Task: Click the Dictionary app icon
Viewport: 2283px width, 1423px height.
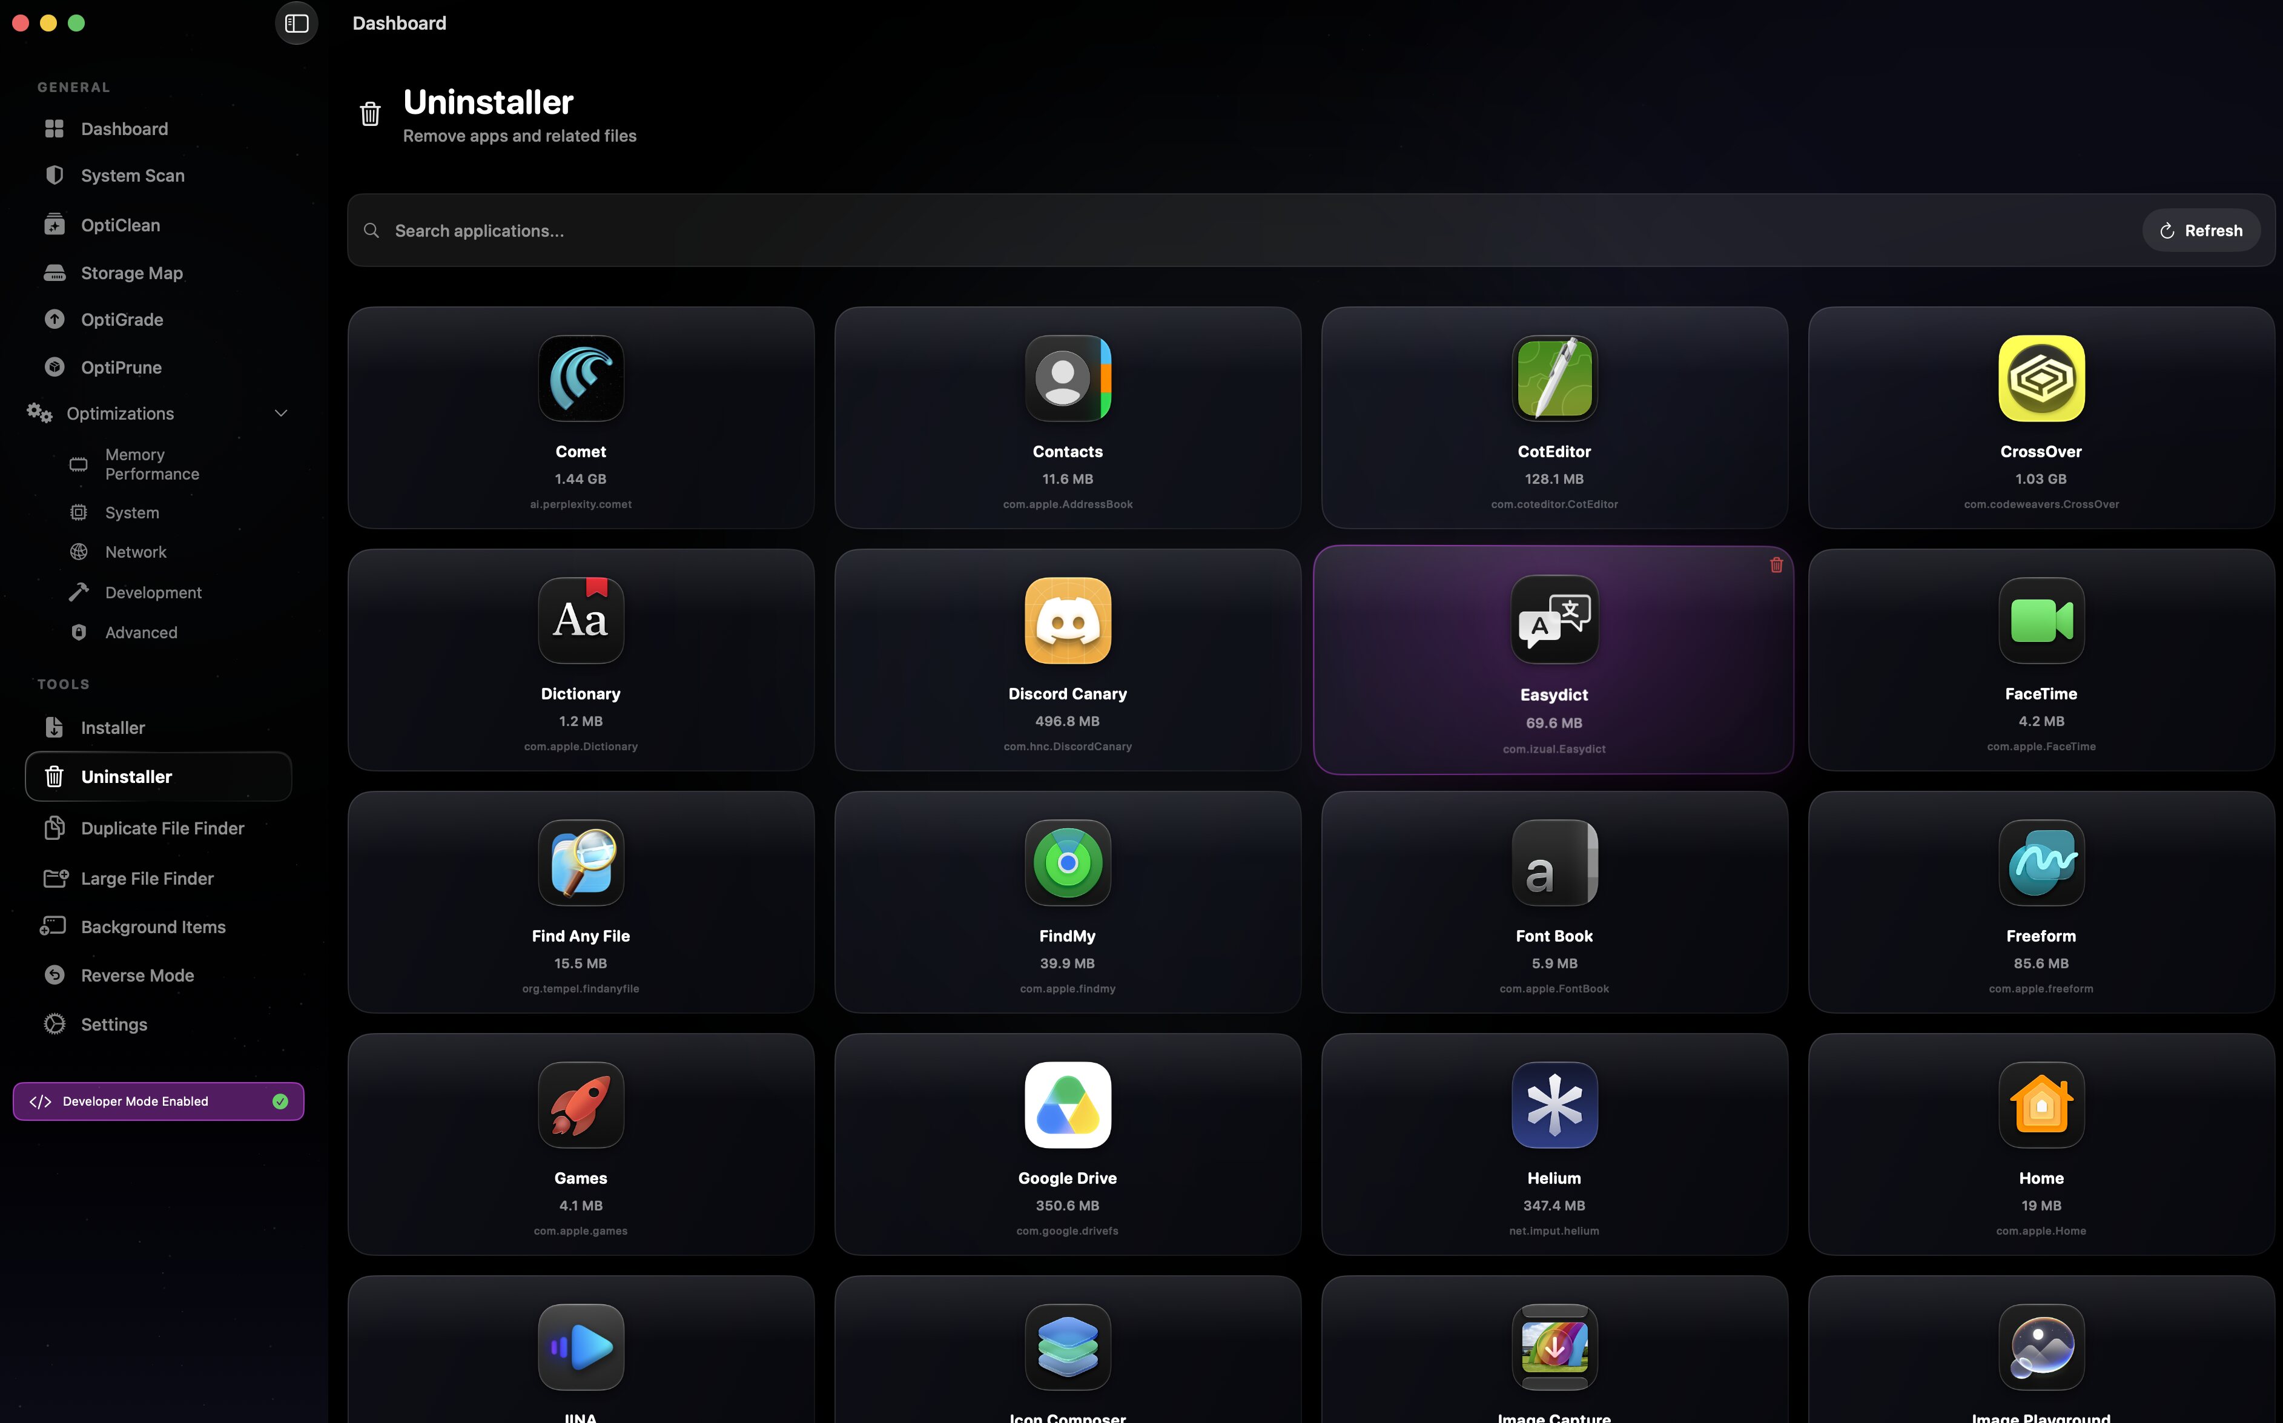Action: pos(581,620)
